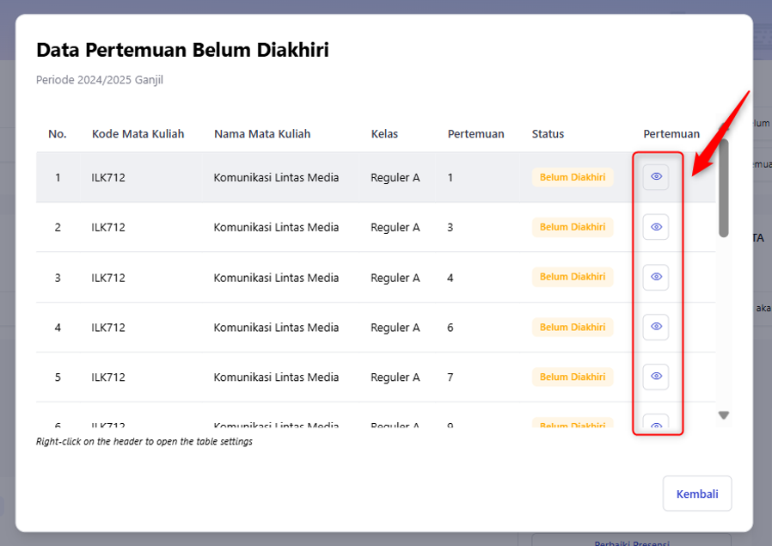Click Belum Diakhiri badge for meeting 4
This screenshot has height=546, width=772.
[x=573, y=277]
